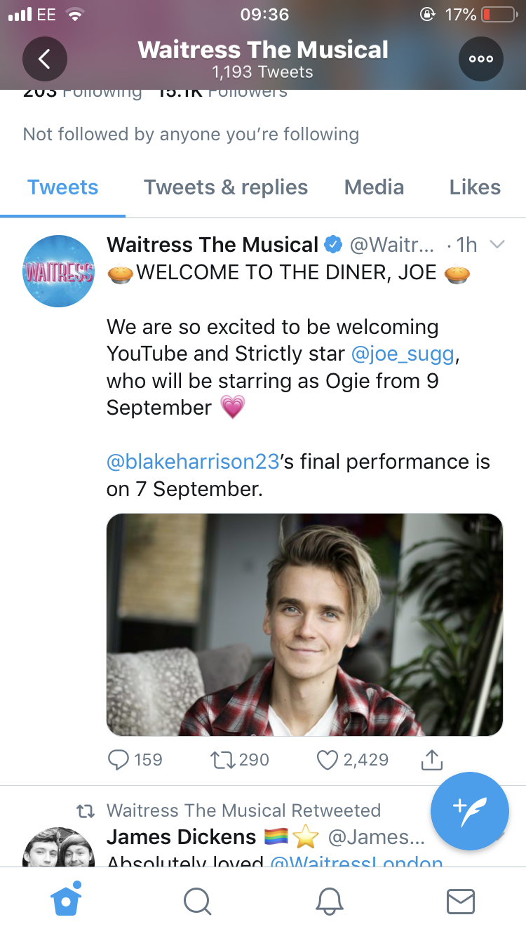Open the reply icon showing 159
Screen dimensions: 526x936
coord(135,759)
